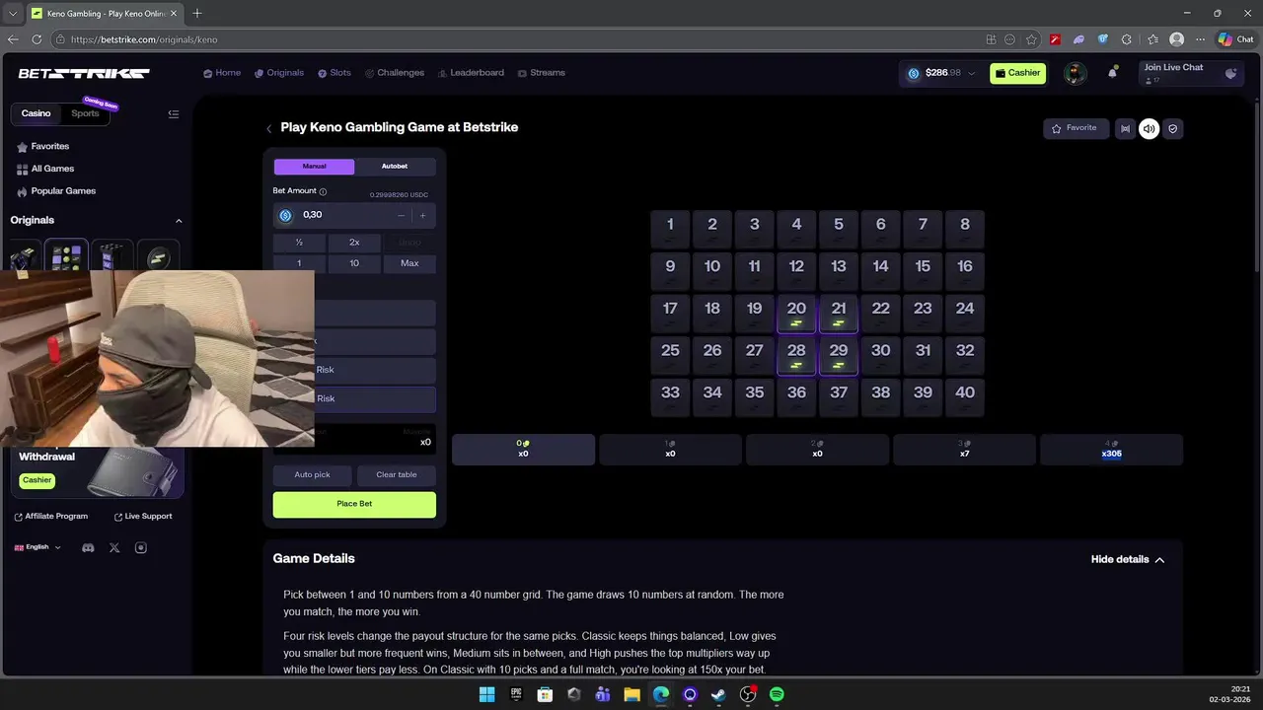Go back using arrow beside game title

coord(268,128)
